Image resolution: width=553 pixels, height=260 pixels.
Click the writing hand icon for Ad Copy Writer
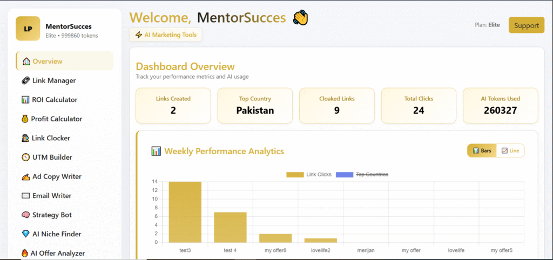[25, 176]
